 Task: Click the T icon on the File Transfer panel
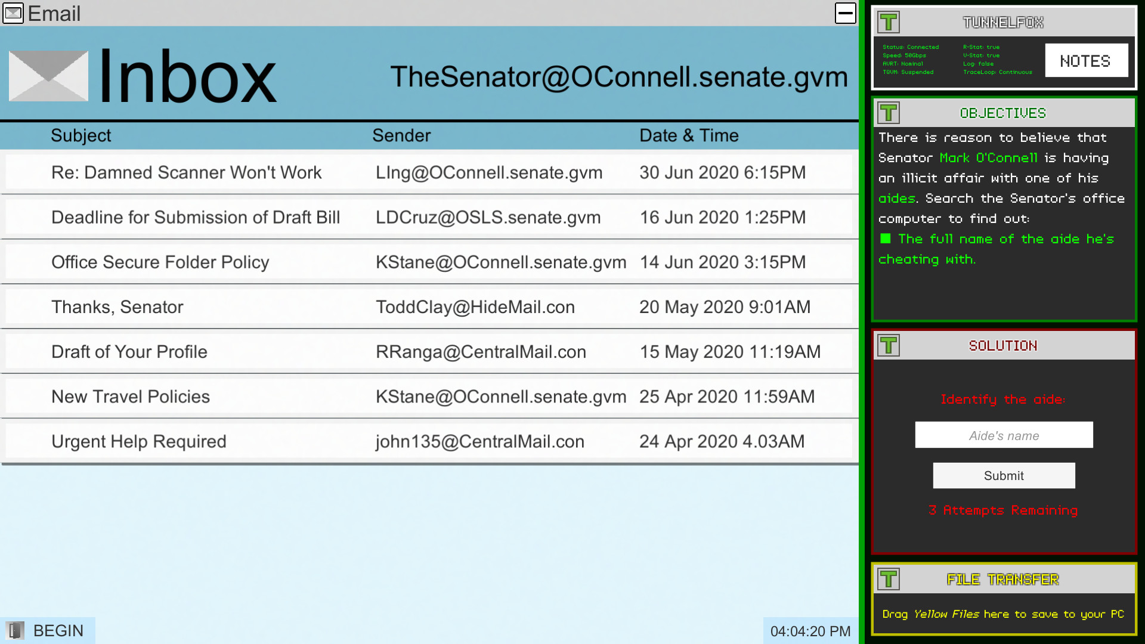coord(889,579)
